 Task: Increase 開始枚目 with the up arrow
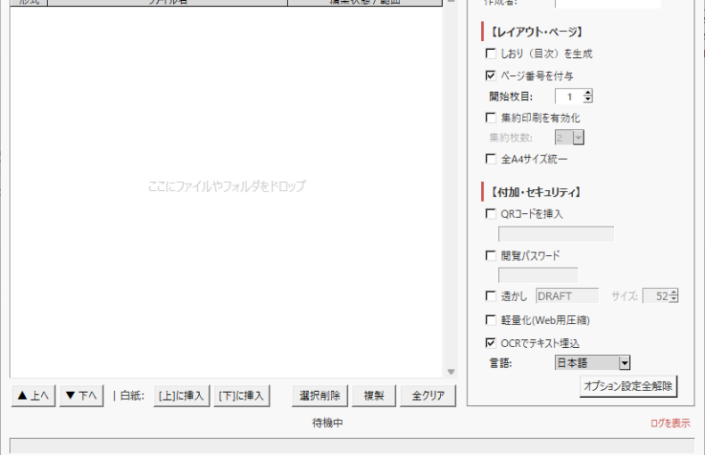[588, 93]
